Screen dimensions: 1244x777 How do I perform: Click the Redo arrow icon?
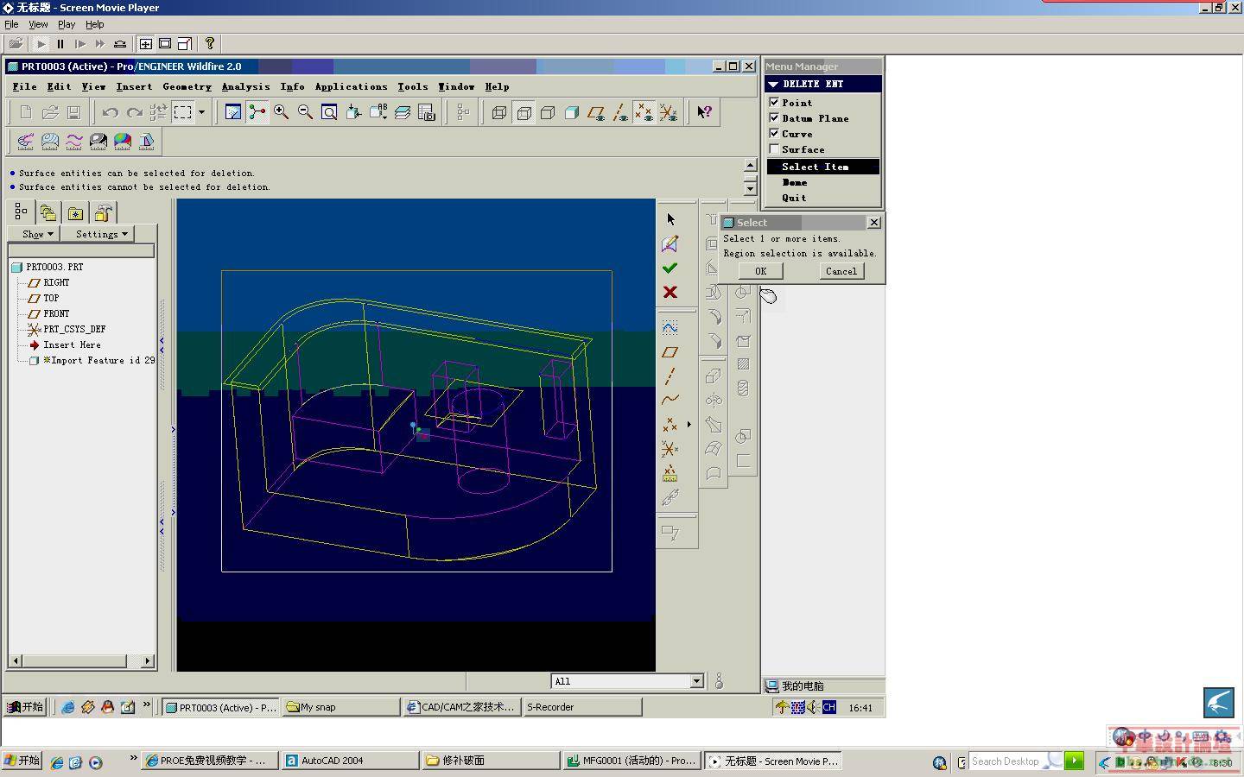[x=134, y=112]
